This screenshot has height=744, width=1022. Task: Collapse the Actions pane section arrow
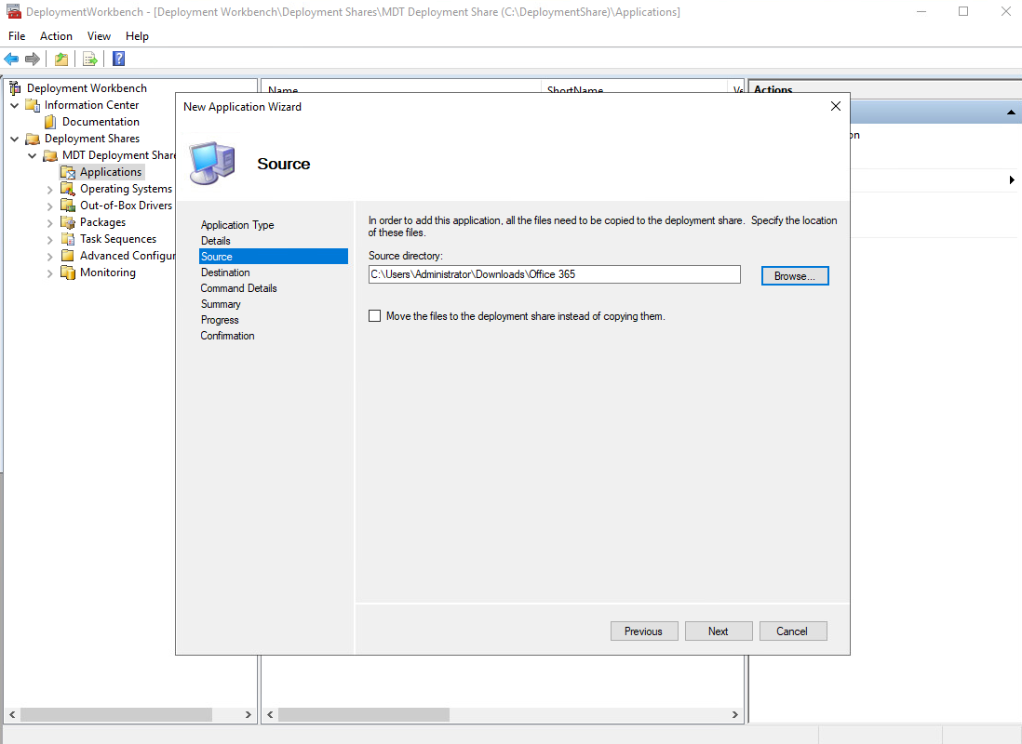(1011, 113)
